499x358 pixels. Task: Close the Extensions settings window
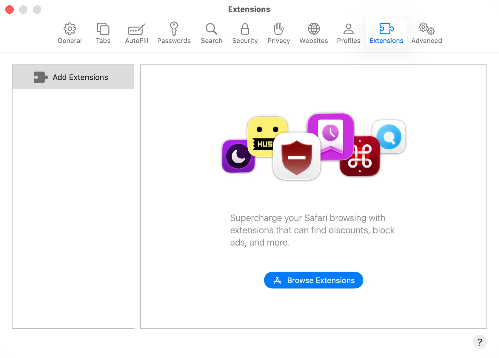10,10
